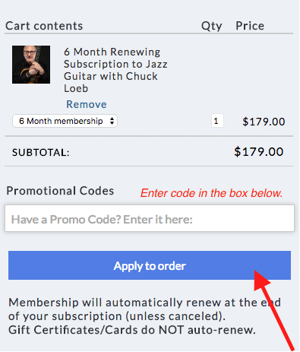300x352 pixels.
Task: Click the red 'Enter code in the box below' text
Action: (211, 193)
